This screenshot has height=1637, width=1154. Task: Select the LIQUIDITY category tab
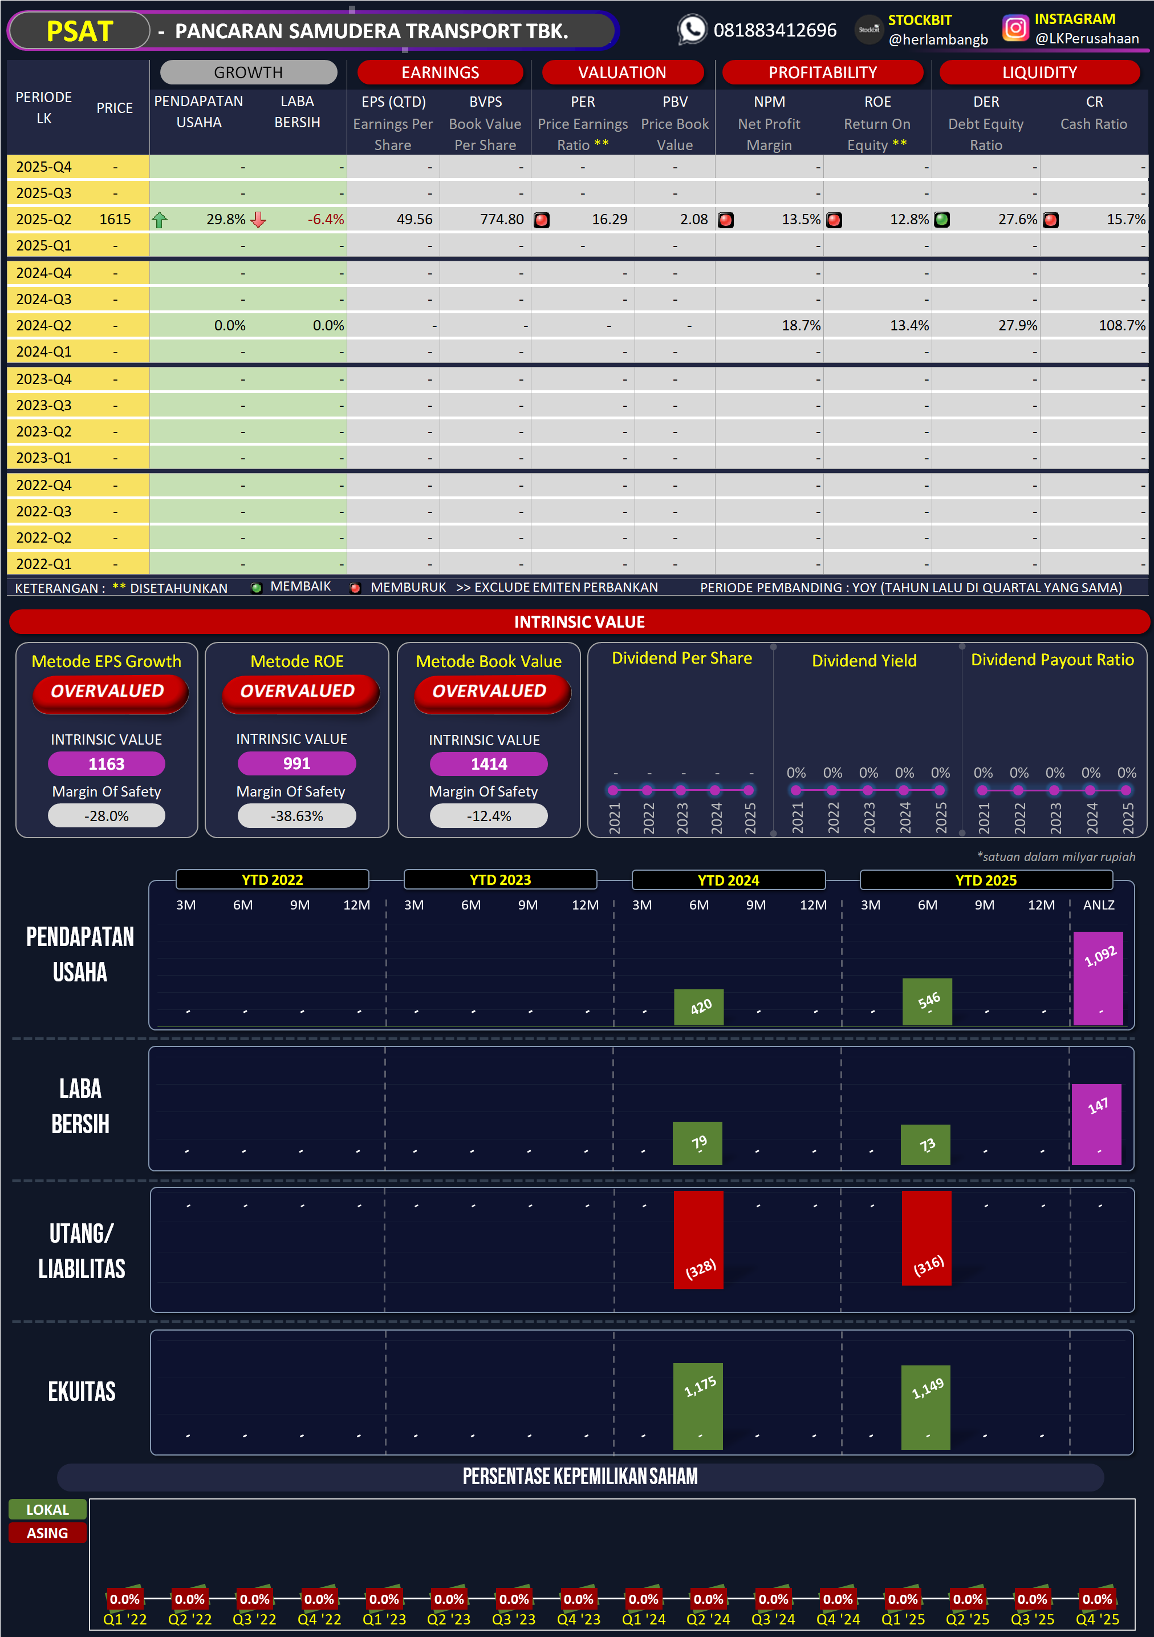coord(1040,72)
